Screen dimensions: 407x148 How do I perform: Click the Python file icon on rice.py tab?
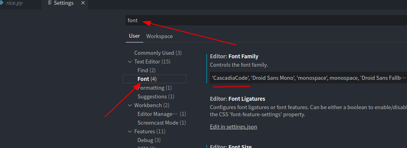tap(1, 3)
